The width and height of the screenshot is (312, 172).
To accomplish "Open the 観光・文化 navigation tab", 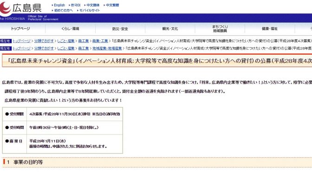I will (170, 29).
